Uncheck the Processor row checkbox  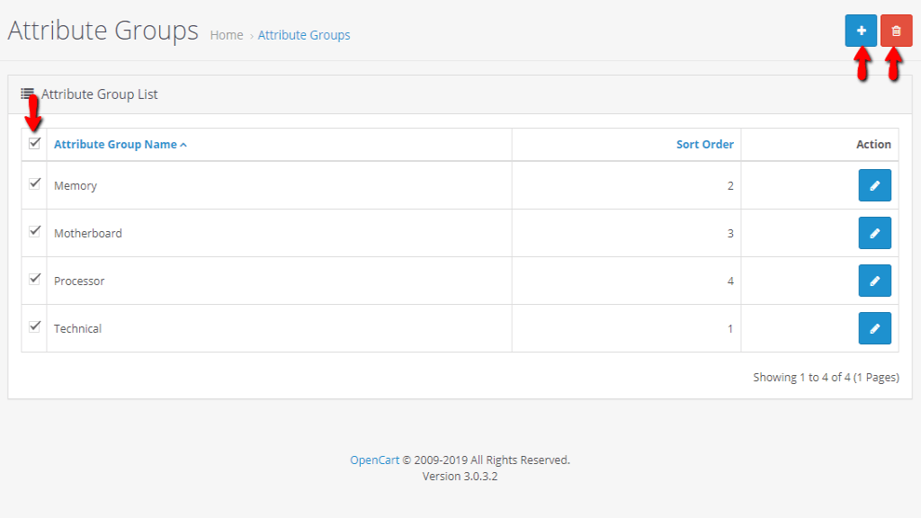[x=35, y=279]
